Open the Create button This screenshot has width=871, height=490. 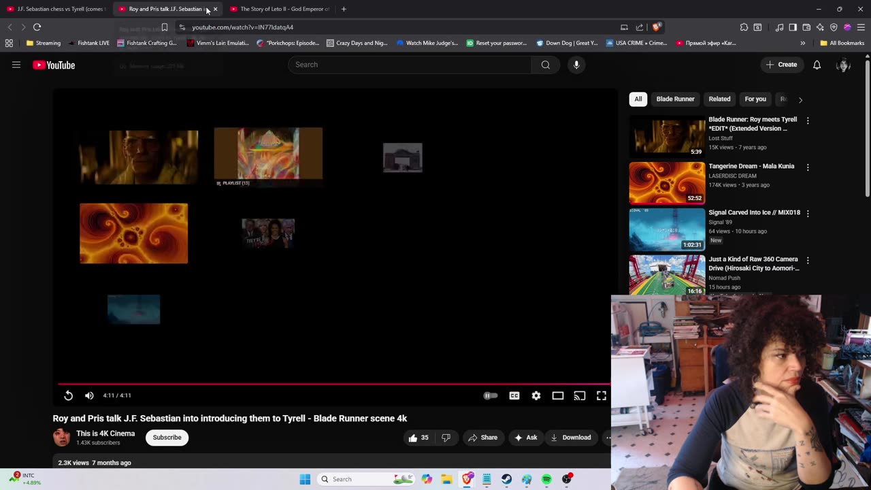pyautogui.click(x=781, y=65)
